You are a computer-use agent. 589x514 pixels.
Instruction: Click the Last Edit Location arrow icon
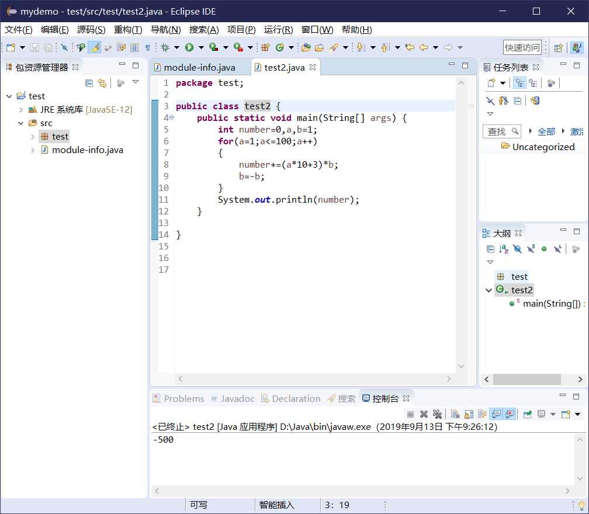410,47
